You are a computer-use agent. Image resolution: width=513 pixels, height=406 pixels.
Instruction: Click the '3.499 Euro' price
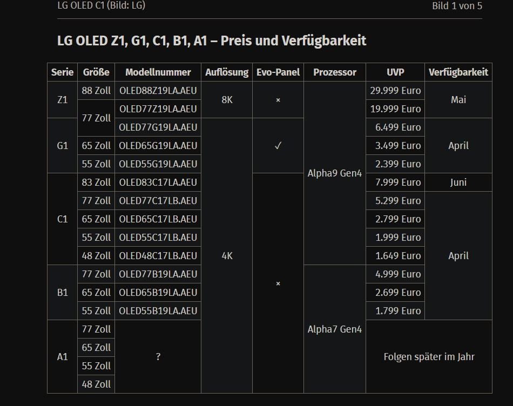pyautogui.click(x=395, y=146)
